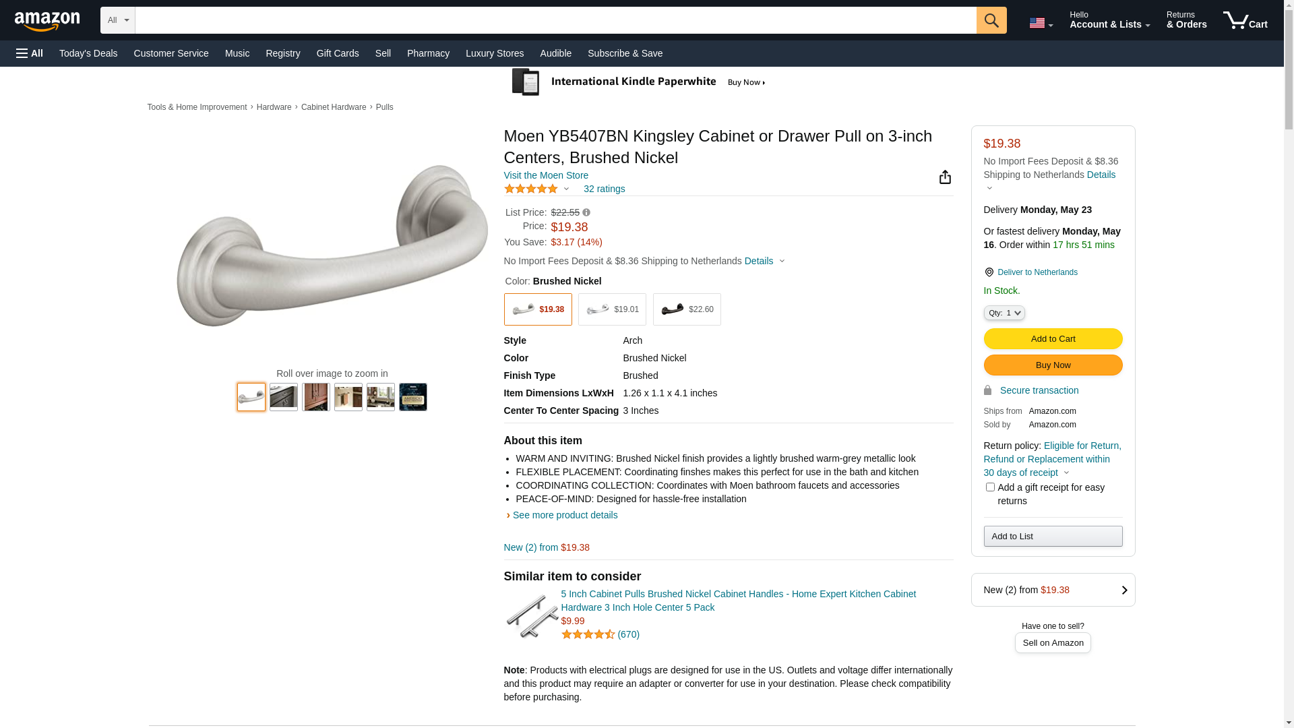Click the Amazon logo
Viewport: 1294px width, 728px height.
tap(47, 21)
